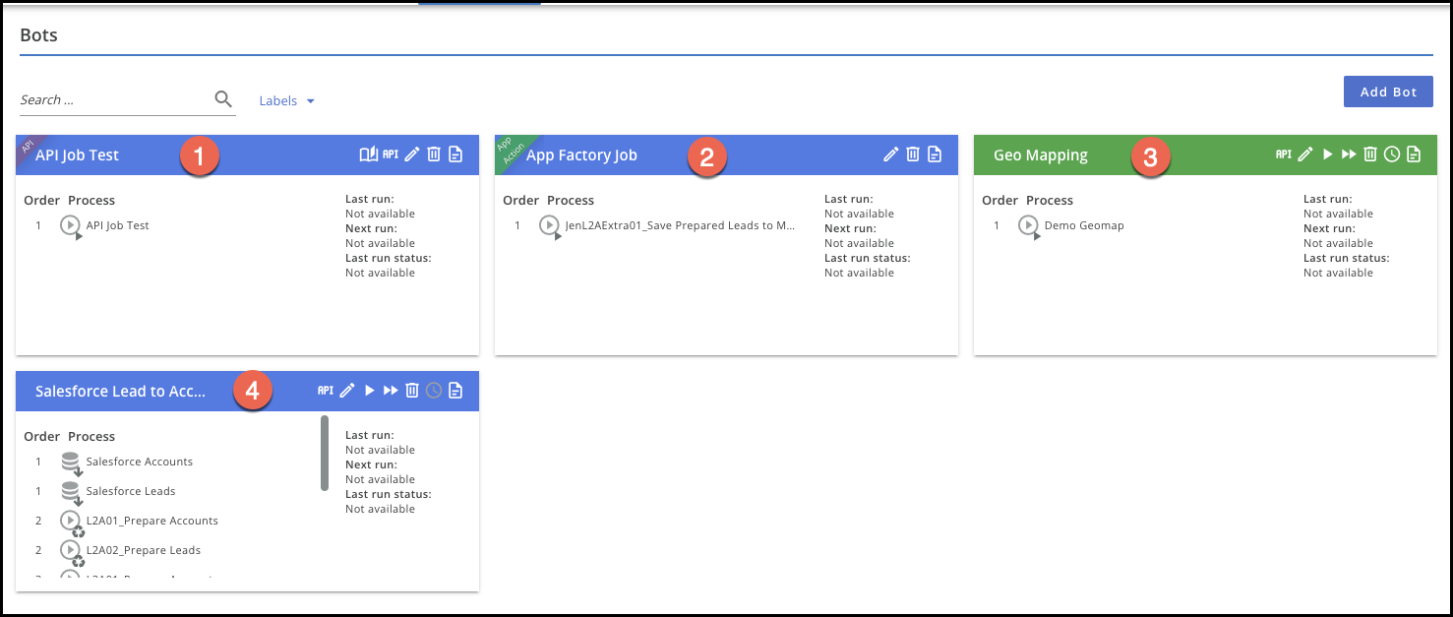Expand the Labels dropdown
The image size is (1453, 617).
(x=288, y=99)
